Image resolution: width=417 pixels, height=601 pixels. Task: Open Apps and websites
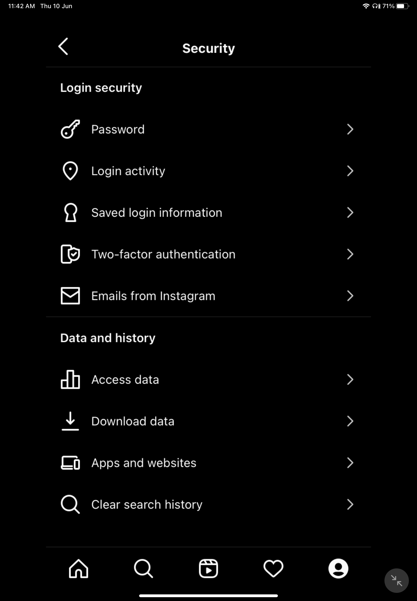click(x=208, y=462)
